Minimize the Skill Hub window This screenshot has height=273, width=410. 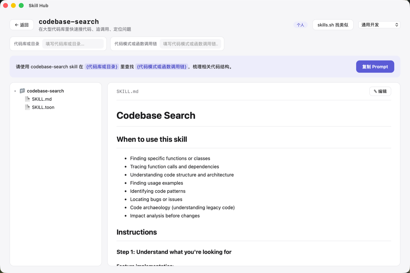(13, 5)
